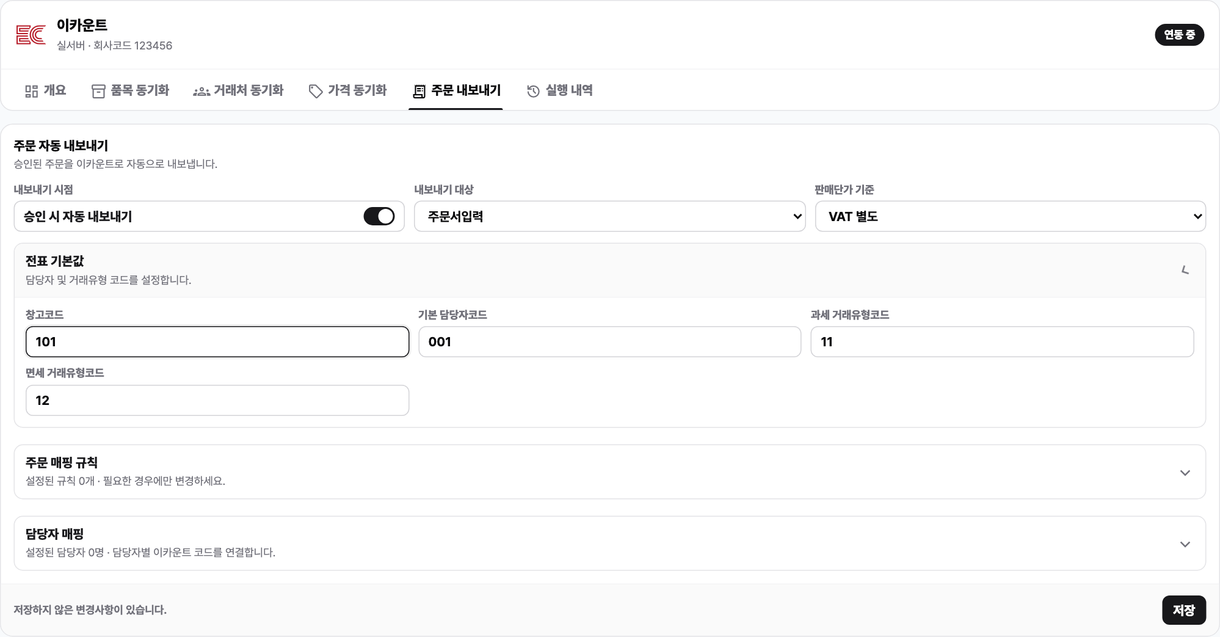This screenshot has width=1220, height=637.
Task: Click the red EC Ecount logo
Action: pos(31,35)
